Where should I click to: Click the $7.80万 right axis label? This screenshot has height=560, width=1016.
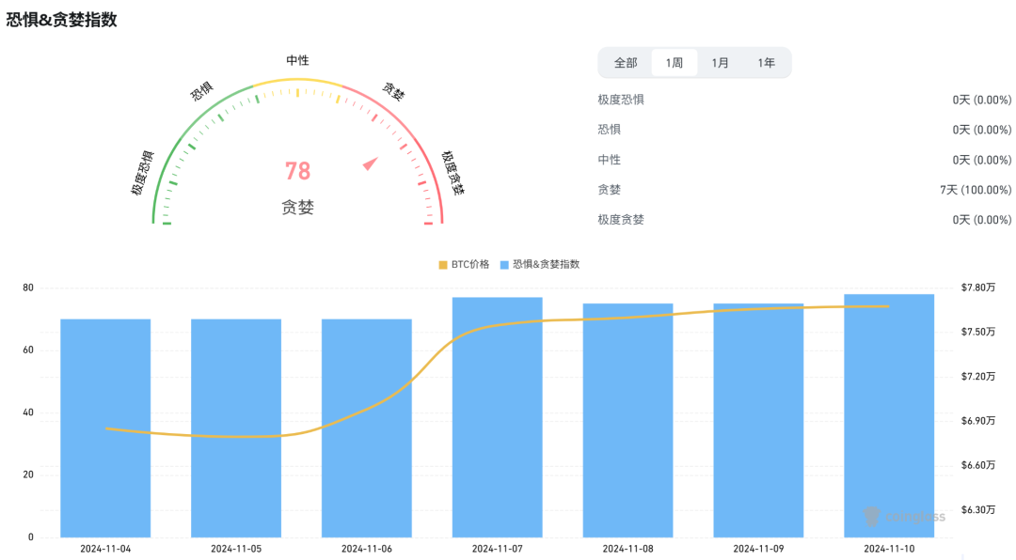click(977, 288)
